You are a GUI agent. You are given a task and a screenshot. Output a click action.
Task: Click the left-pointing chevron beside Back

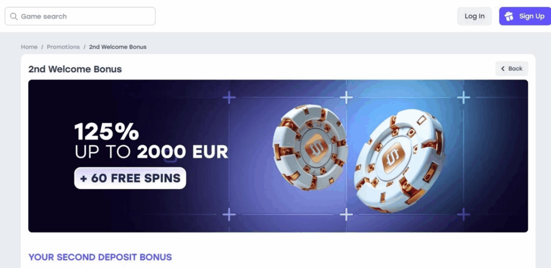(503, 68)
